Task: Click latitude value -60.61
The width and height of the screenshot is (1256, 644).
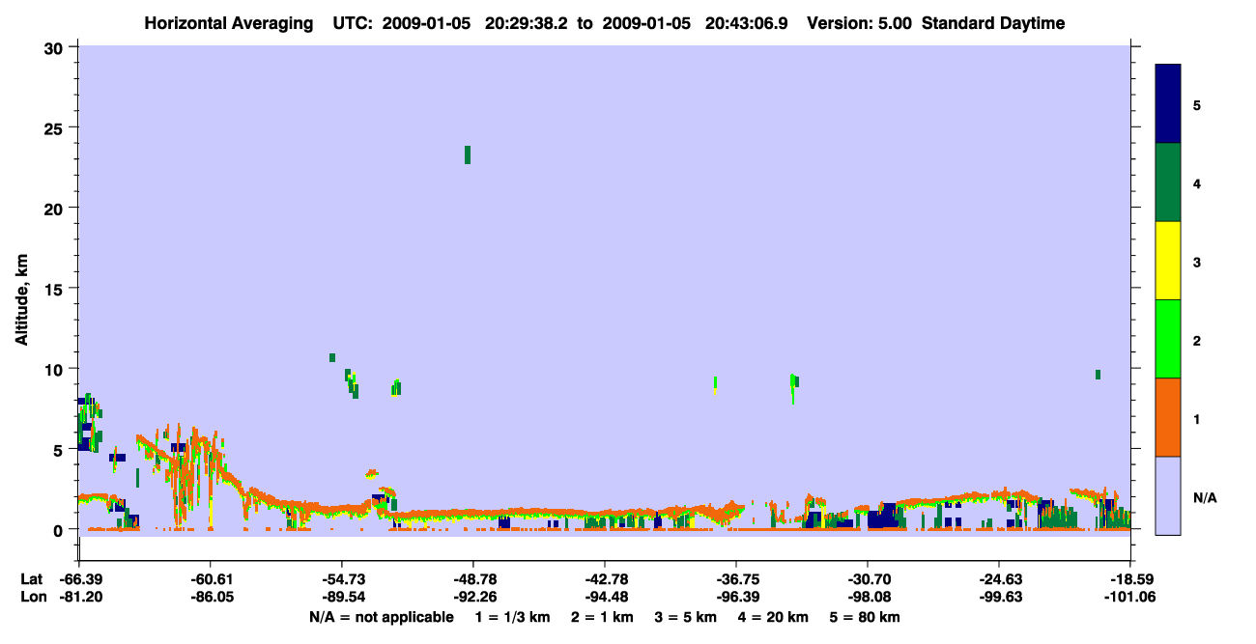Action: point(211,579)
